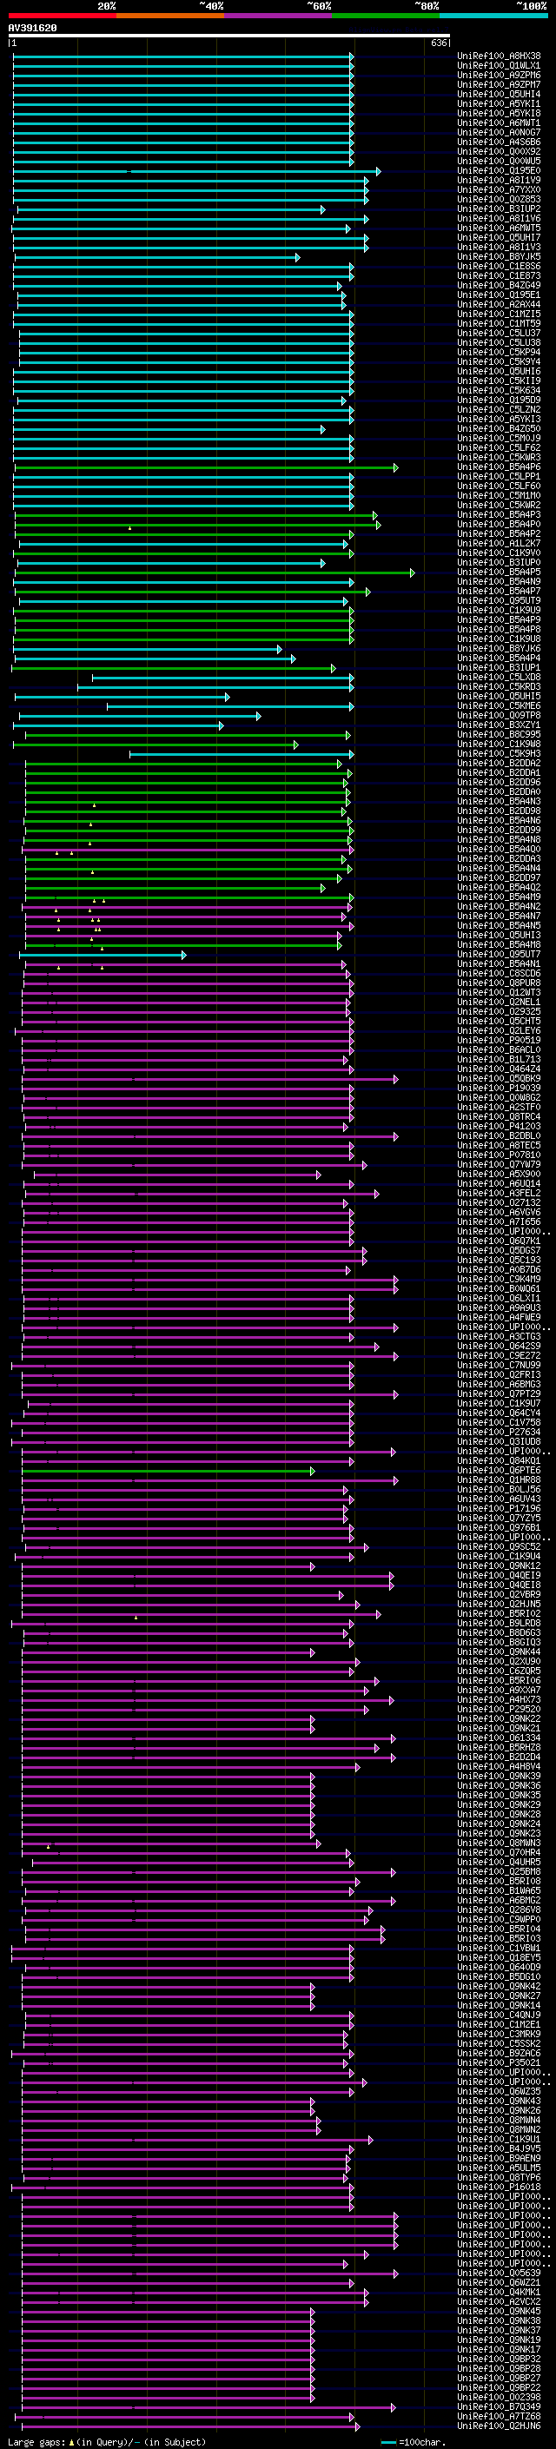Select label UniRef100_C5M1M0
The width and height of the screenshot is (556, 2449).
pos(499,495)
